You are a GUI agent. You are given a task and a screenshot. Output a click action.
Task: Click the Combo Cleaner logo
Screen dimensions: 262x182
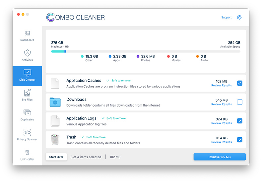[76, 17]
